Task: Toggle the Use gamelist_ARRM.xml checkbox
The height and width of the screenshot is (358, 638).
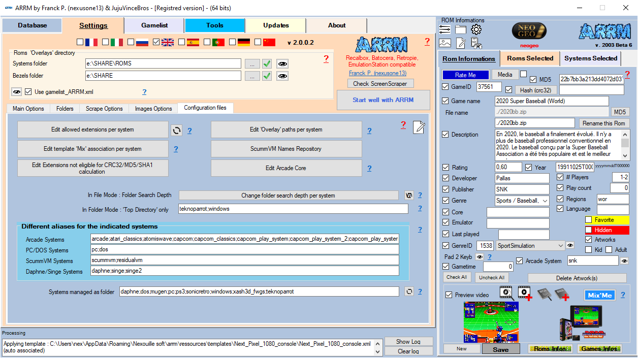Action: [28, 92]
